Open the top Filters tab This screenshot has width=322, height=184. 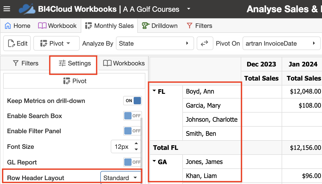(x=200, y=26)
